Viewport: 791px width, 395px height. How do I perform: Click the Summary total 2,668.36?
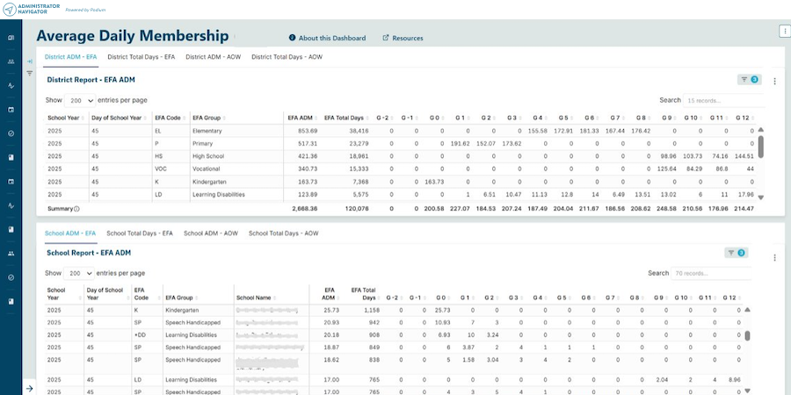click(305, 209)
